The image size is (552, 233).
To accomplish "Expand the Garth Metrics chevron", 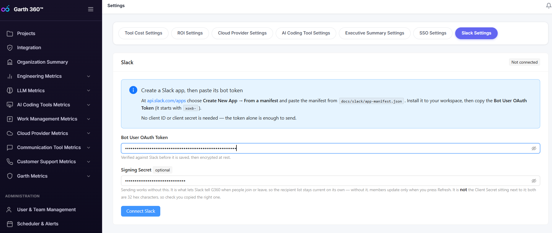I will click(89, 176).
